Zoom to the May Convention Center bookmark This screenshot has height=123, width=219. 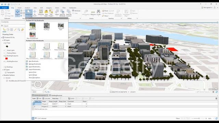pyautogui.click(x=33, y=55)
